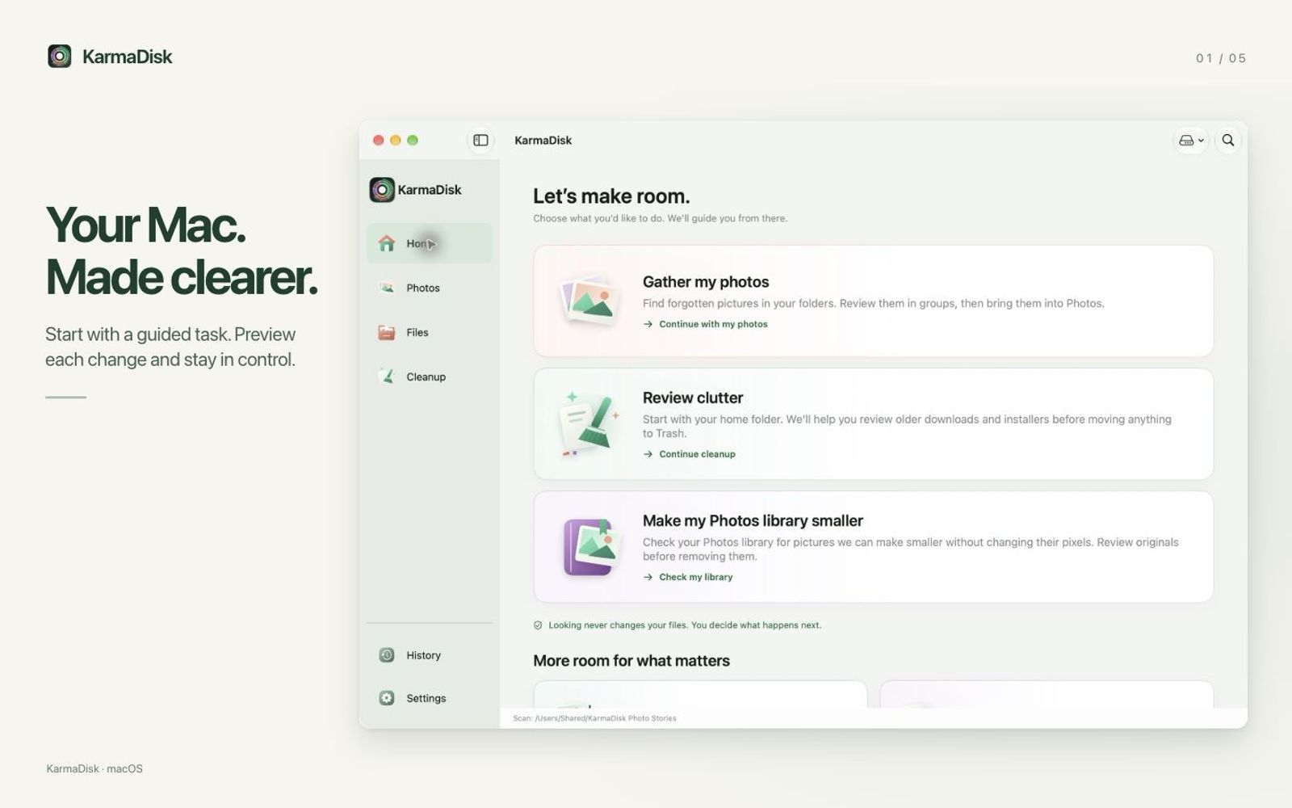
Task: Toggle the sidebar panel button
Action: pyautogui.click(x=480, y=141)
